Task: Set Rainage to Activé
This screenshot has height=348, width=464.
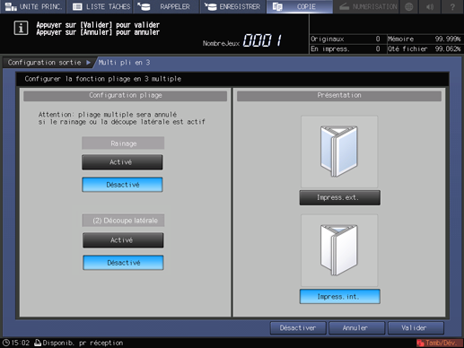Action: click(x=122, y=162)
